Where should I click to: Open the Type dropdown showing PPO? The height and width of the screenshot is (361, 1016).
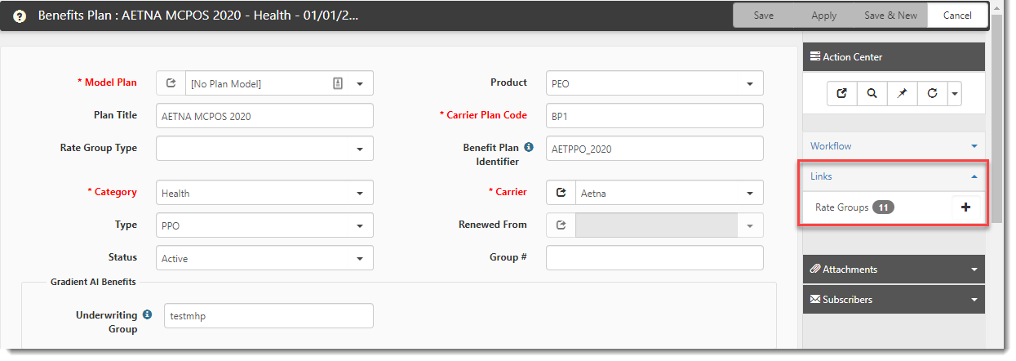359,226
